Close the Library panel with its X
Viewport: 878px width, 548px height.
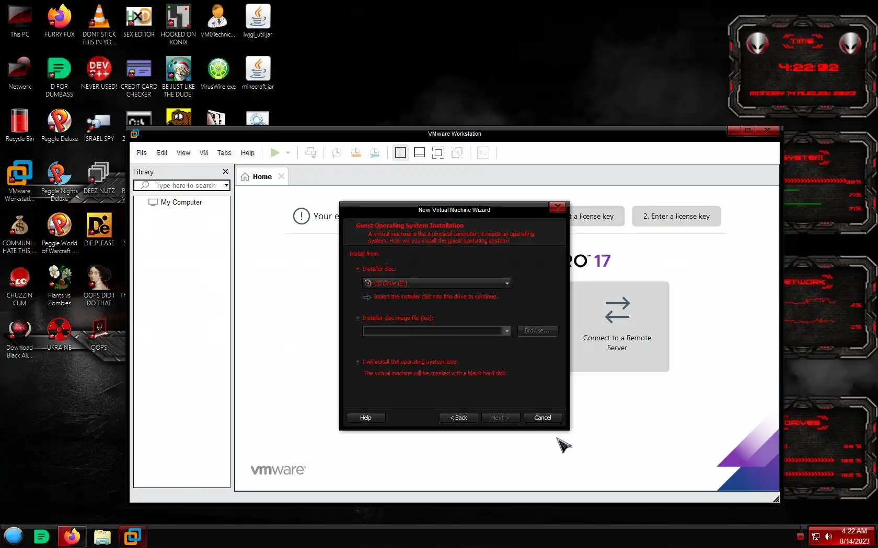click(225, 172)
